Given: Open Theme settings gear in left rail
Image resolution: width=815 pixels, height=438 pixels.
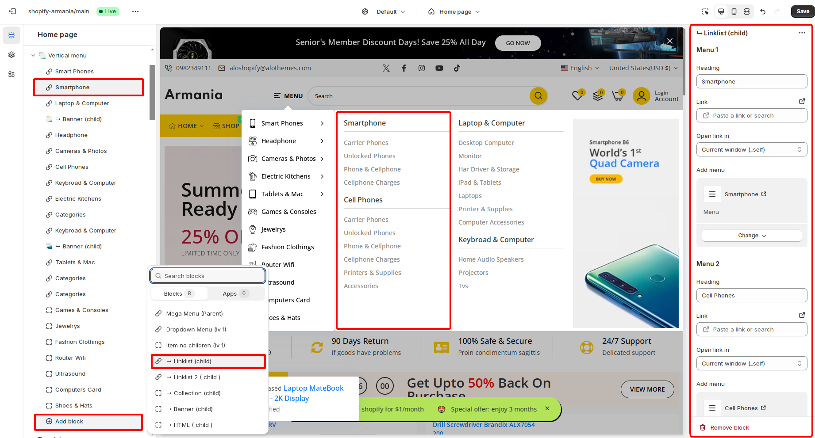Looking at the screenshot, I should (x=12, y=55).
